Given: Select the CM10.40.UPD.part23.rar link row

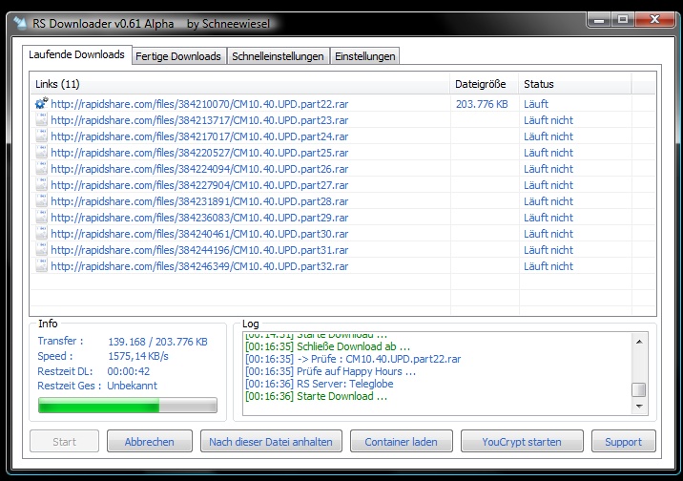Looking at the screenshot, I should pyautogui.click(x=342, y=120).
